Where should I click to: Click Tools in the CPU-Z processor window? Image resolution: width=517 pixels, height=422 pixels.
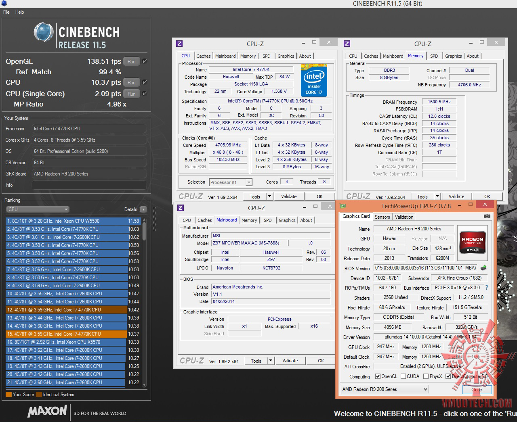(255, 196)
